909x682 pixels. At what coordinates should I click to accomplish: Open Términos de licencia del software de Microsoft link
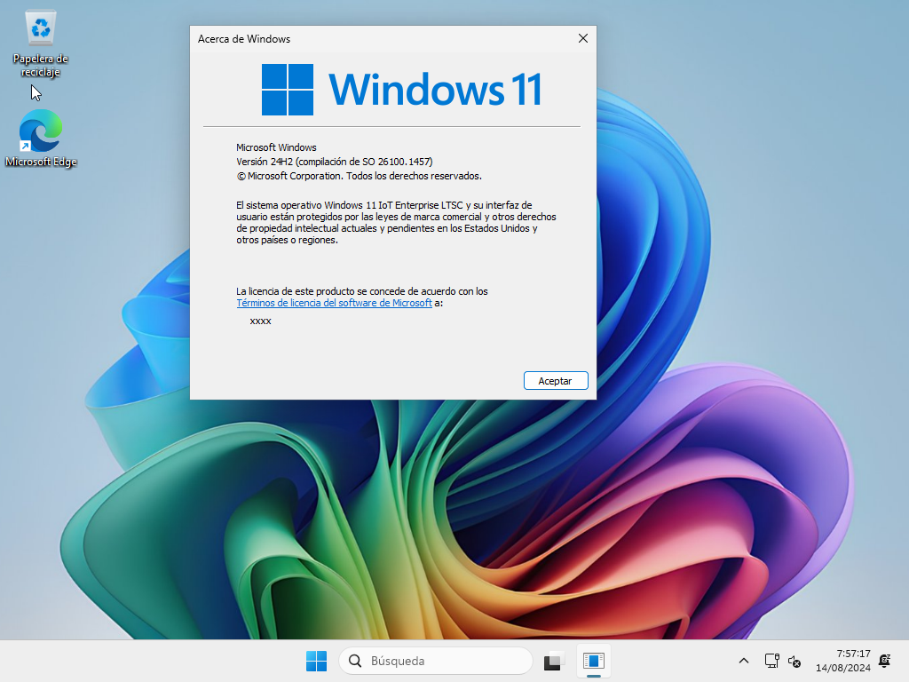pyautogui.click(x=334, y=303)
